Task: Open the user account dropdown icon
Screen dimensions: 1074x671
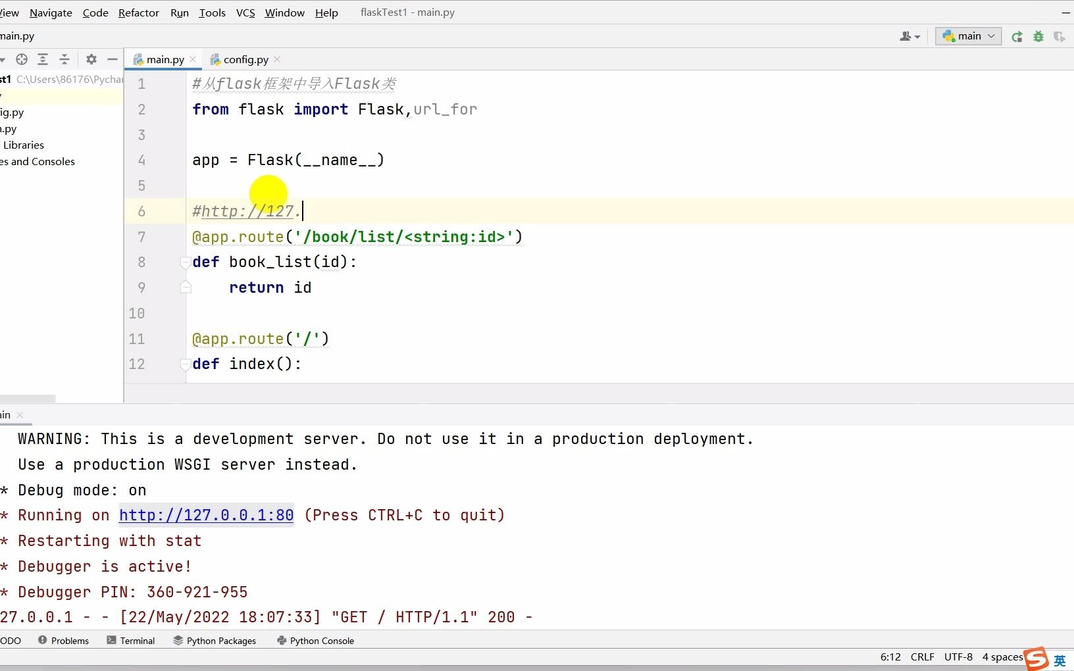Action: 909,36
